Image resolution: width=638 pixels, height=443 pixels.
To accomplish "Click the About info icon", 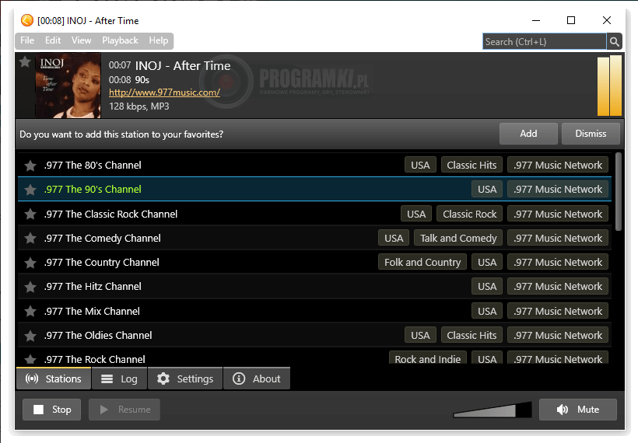I will [x=239, y=378].
